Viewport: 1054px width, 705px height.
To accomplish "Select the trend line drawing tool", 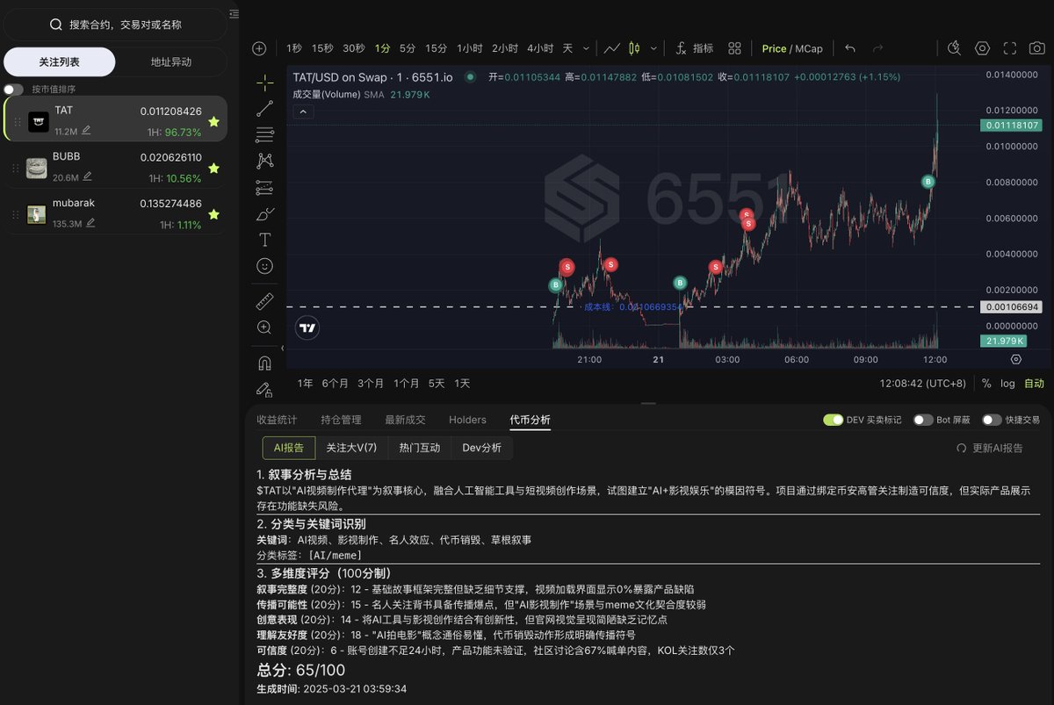I will (264, 109).
